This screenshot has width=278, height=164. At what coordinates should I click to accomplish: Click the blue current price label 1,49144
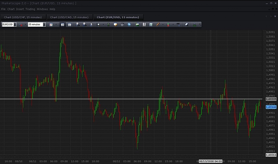click(271, 107)
